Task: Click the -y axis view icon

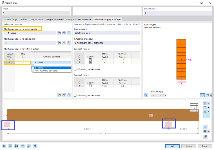Action: point(206,108)
